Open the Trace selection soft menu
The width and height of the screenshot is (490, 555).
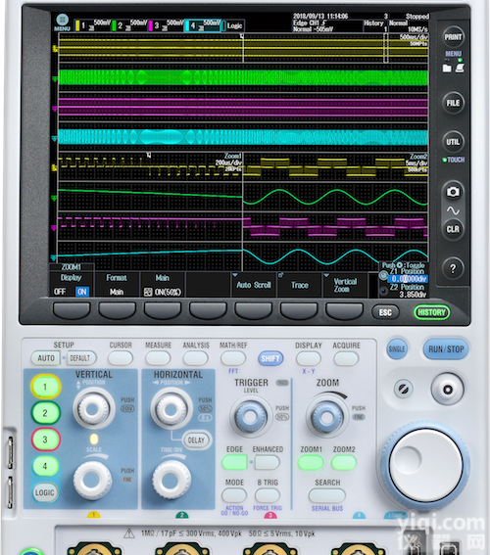coord(299,285)
